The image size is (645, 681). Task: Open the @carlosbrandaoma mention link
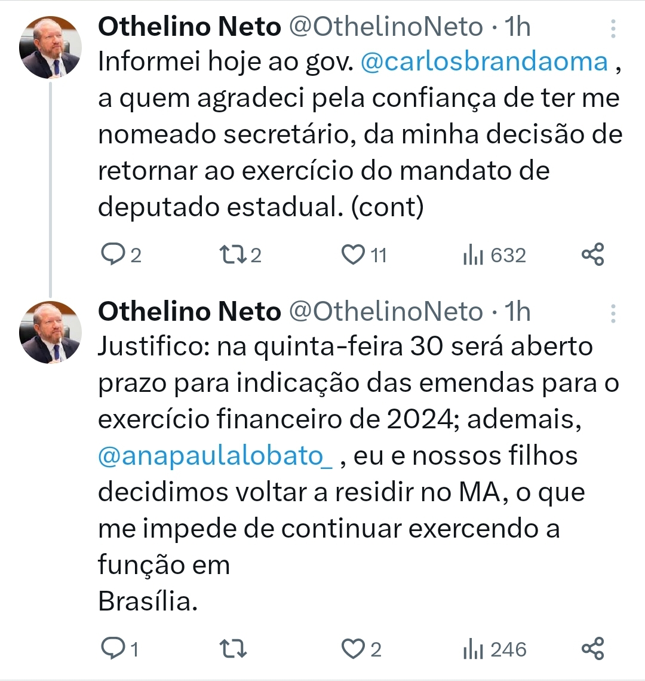tap(484, 62)
